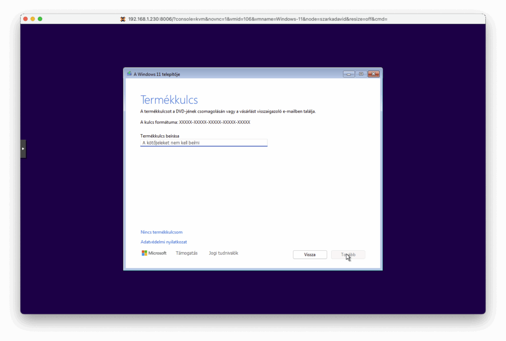
Task: Minimize the Windows 11 setup window
Action: coord(348,74)
